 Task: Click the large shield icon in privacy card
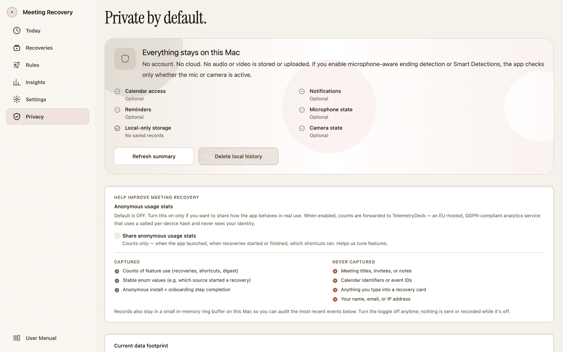click(x=125, y=59)
